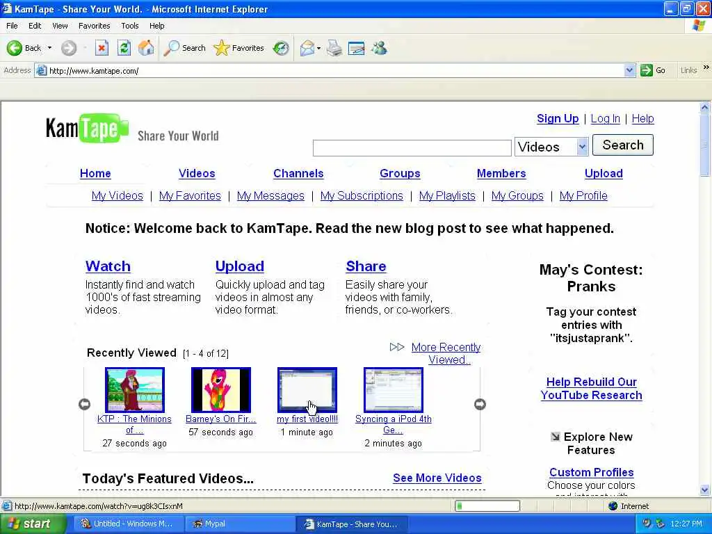712x534 pixels.
Task: Open the Videos navigation tab
Action: (x=197, y=173)
